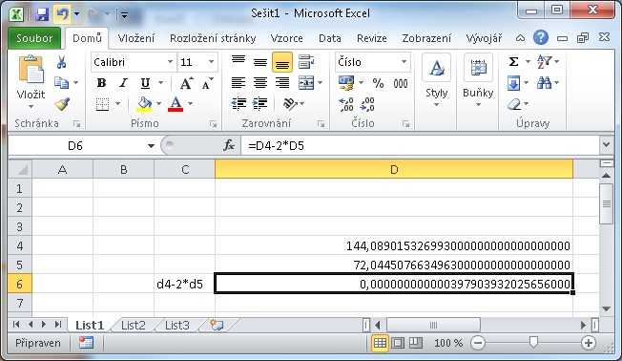Switch to the Data tab
The image size is (622, 361).
[x=330, y=38]
